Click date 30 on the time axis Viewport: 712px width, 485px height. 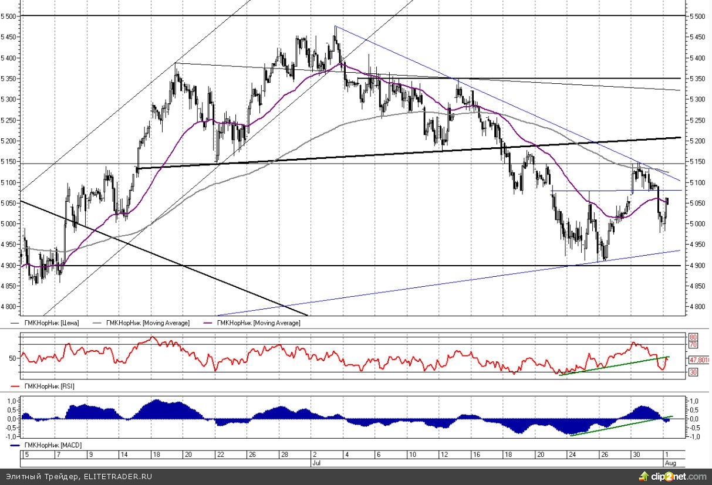click(635, 455)
